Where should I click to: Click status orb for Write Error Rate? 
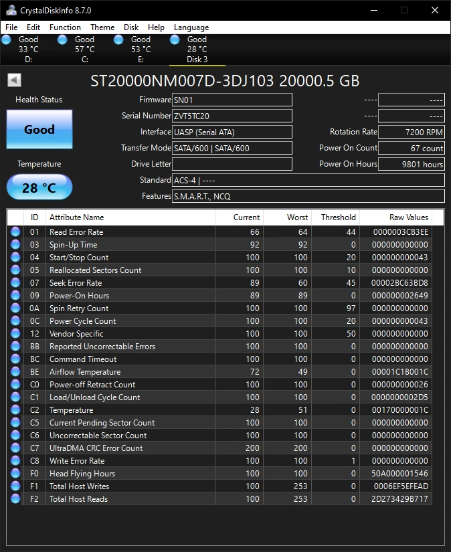15,460
